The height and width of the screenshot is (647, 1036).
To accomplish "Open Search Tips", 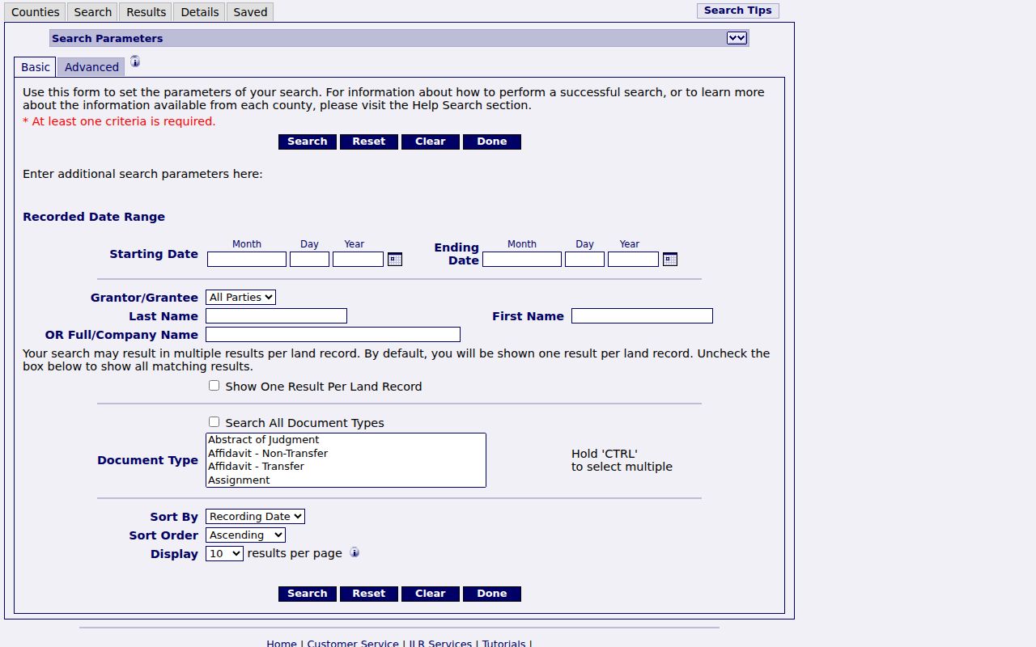I will [x=738, y=11].
